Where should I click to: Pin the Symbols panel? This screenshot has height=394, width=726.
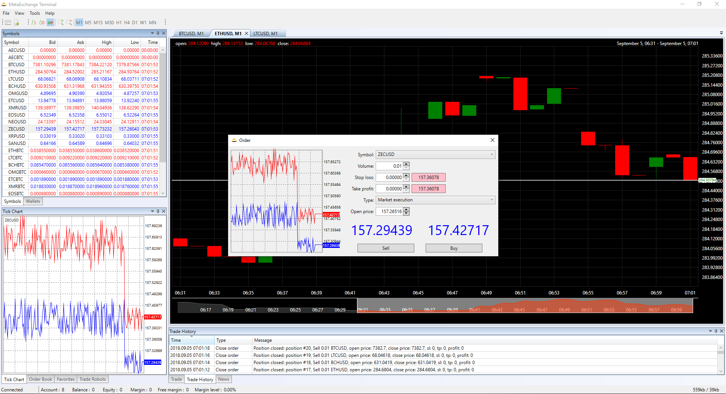point(158,33)
